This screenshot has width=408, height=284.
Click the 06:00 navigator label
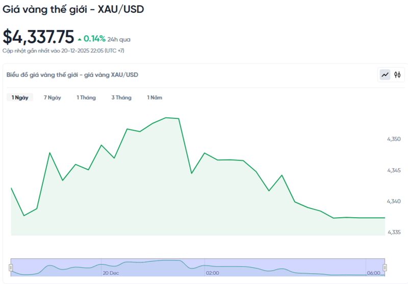[373, 273]
